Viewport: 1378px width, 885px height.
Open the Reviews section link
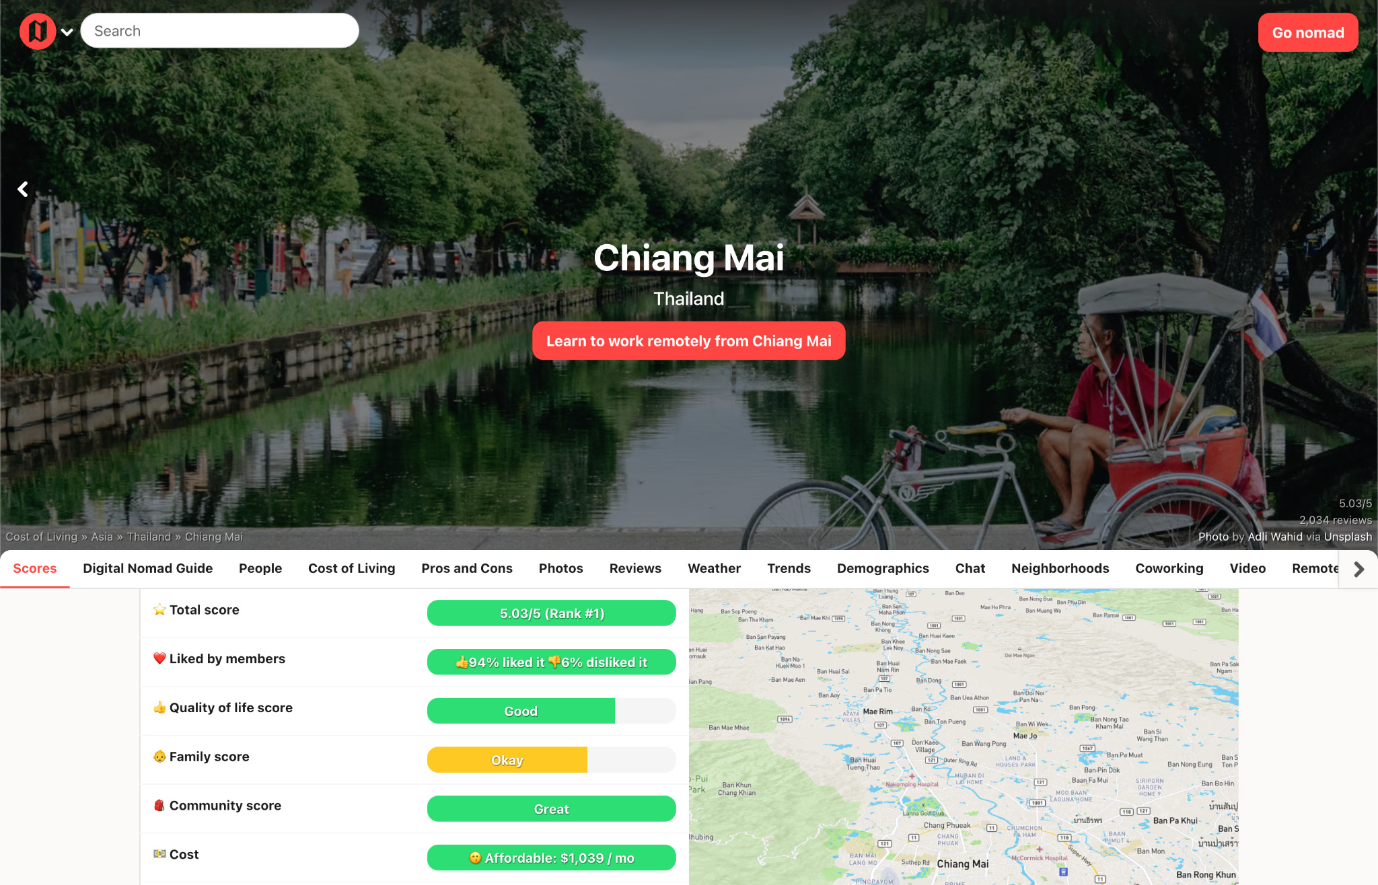(x=634, y=568)
